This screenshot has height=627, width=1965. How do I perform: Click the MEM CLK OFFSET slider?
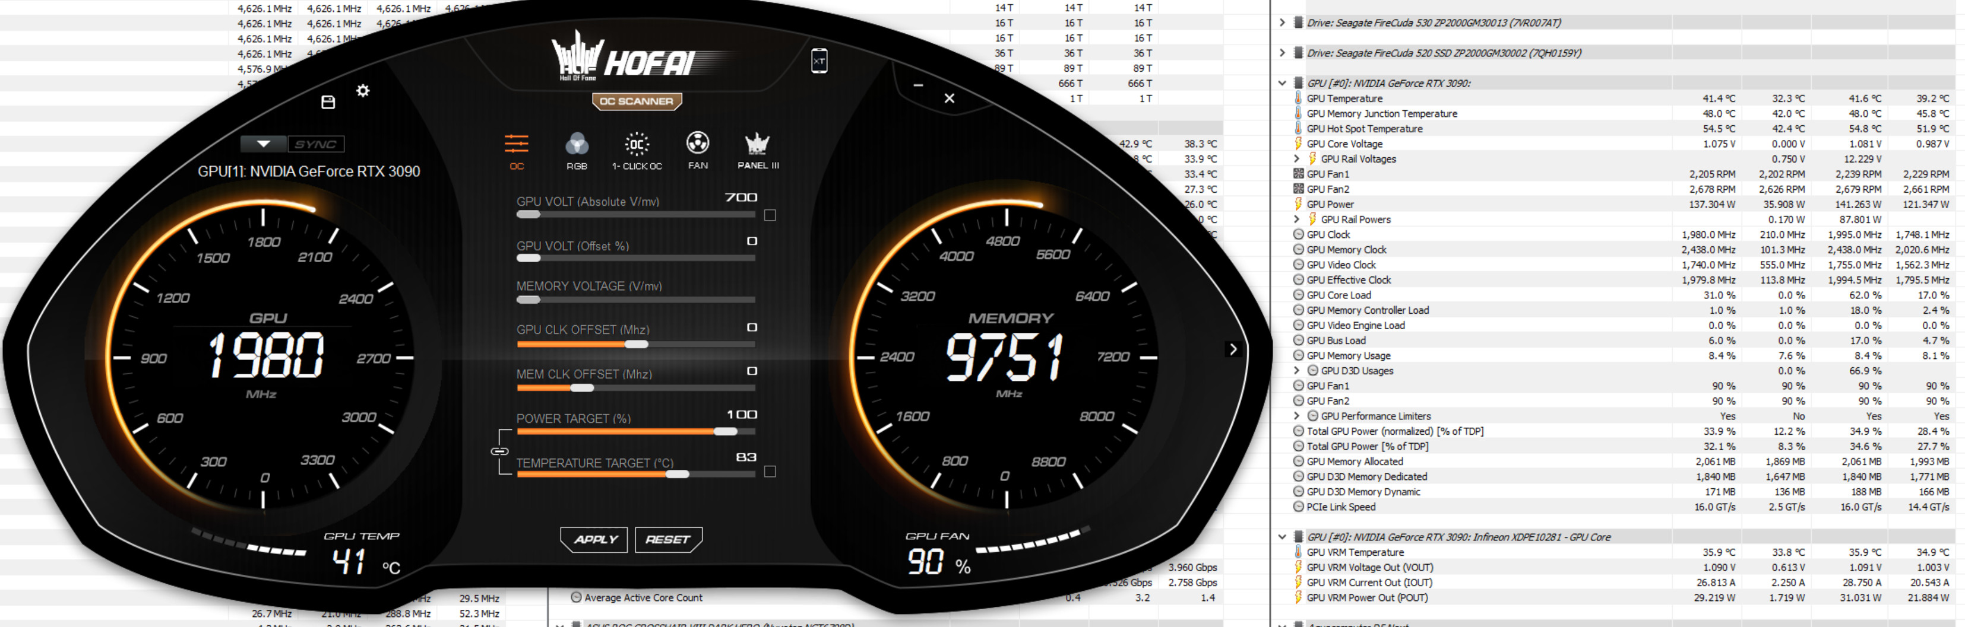tap(636, 388)
